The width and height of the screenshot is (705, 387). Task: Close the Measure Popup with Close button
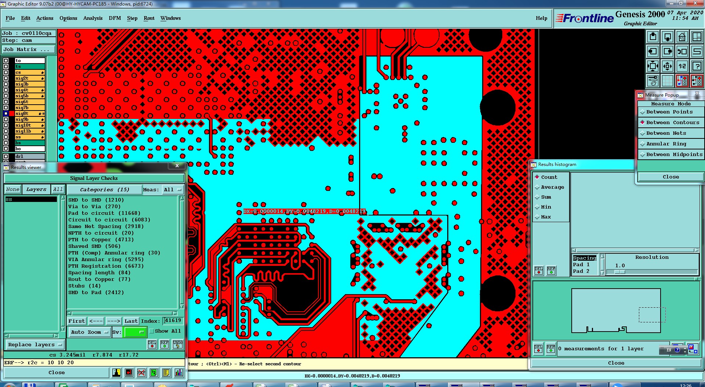(x=670, y=177)
